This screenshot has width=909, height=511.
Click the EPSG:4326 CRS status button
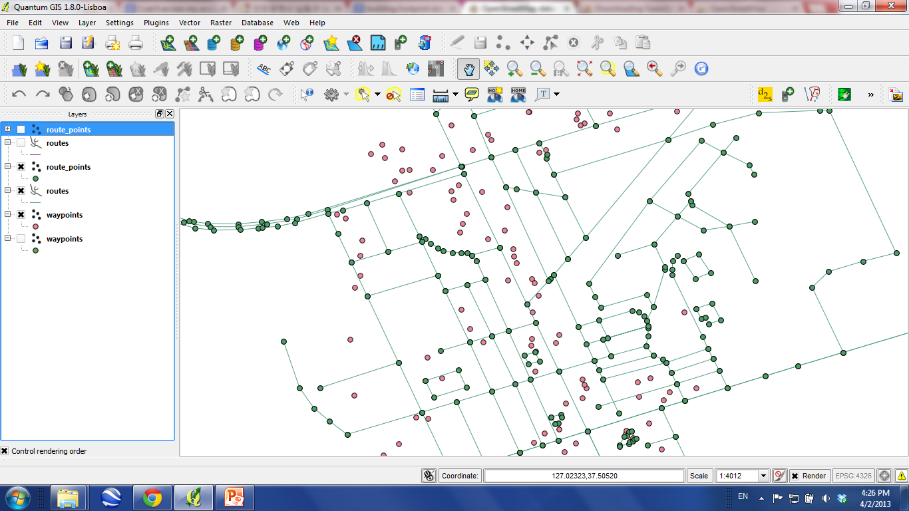tap(854, 476)
